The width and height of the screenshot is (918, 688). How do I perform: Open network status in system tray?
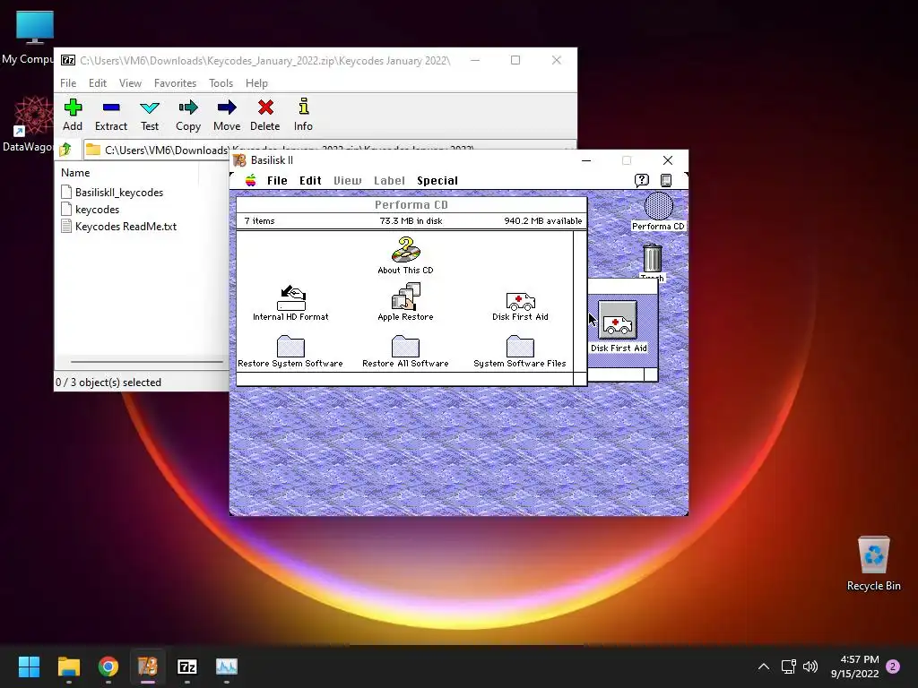tap(788, 666)
